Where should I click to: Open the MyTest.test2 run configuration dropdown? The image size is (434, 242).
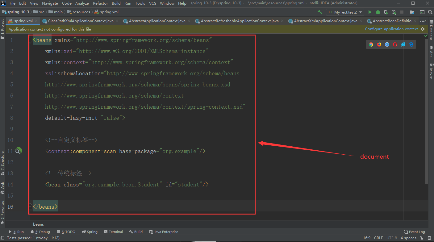[345, 12]
